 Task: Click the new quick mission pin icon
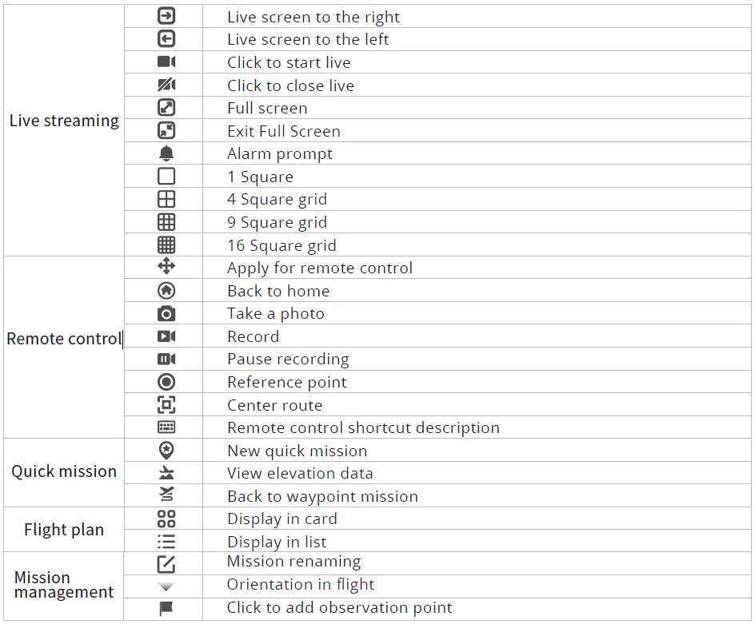point(166,451)
